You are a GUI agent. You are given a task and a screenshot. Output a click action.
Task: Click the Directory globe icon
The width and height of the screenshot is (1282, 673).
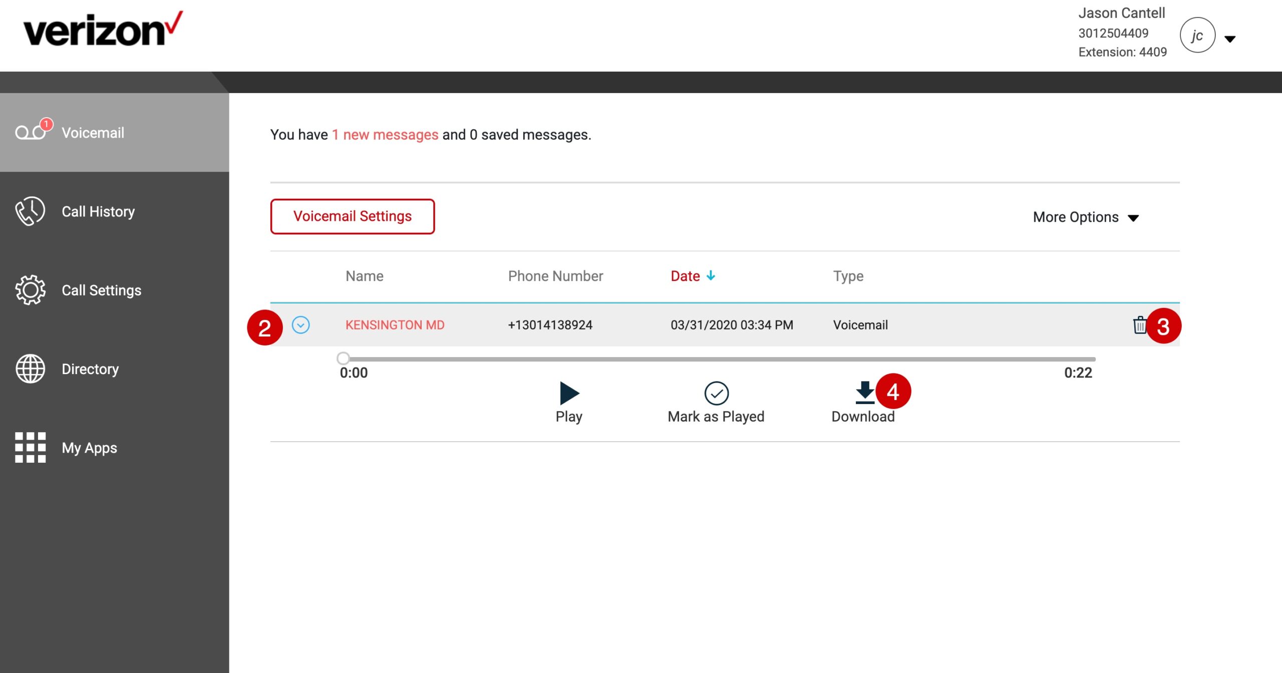coord(30,369)
